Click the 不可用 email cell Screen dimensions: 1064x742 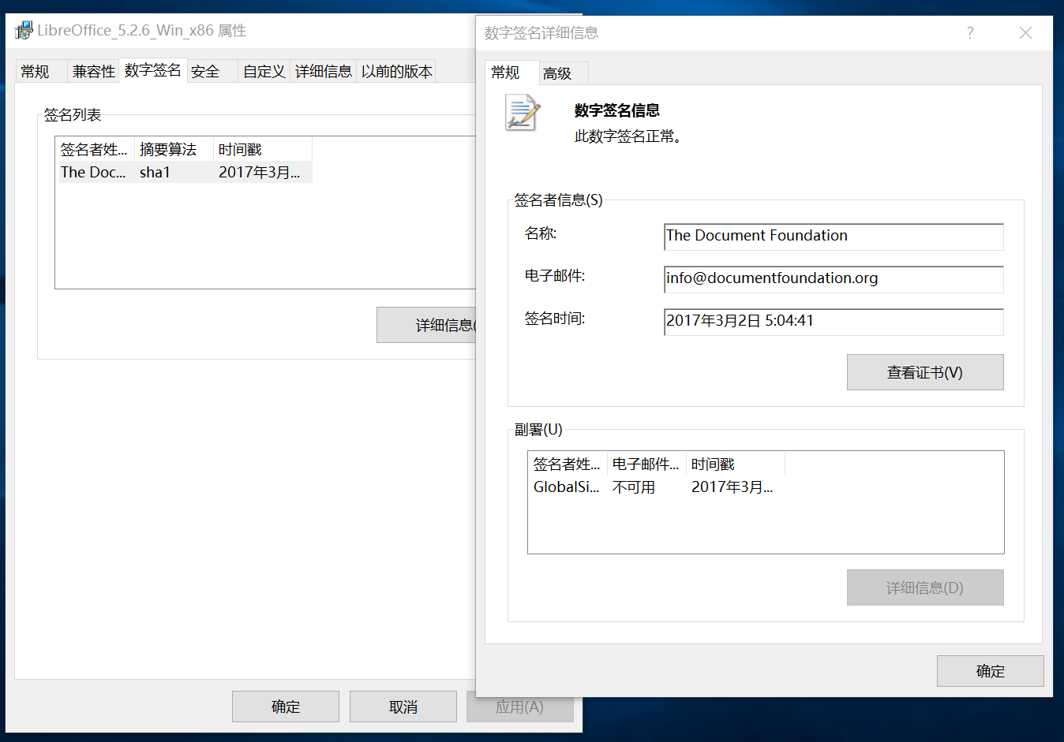tap(634, 487)
